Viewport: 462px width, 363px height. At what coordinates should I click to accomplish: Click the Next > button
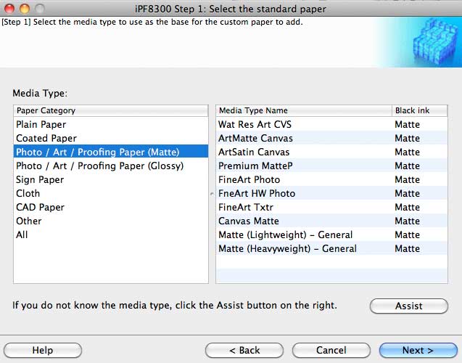click(x=418, y=351)
